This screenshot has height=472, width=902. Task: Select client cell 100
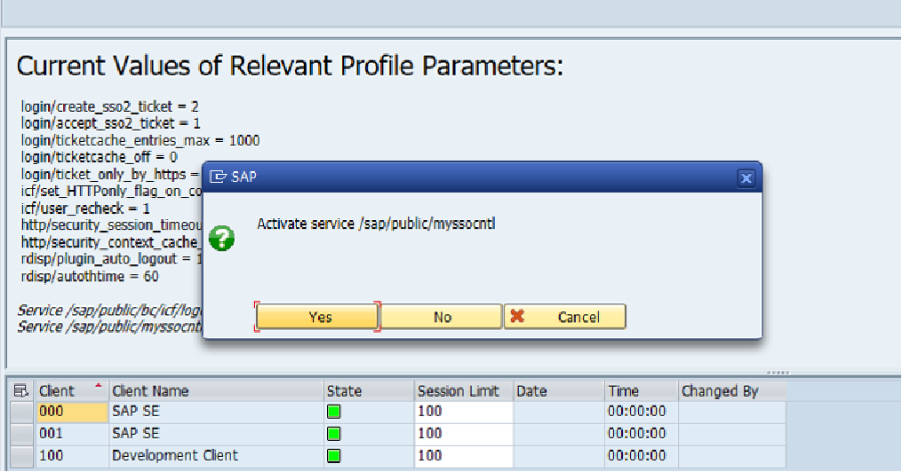(72, 456)
